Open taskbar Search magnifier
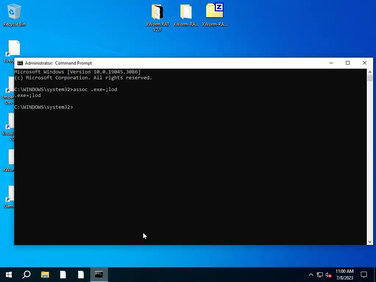 pyautogui.click(x=26, y=275)
